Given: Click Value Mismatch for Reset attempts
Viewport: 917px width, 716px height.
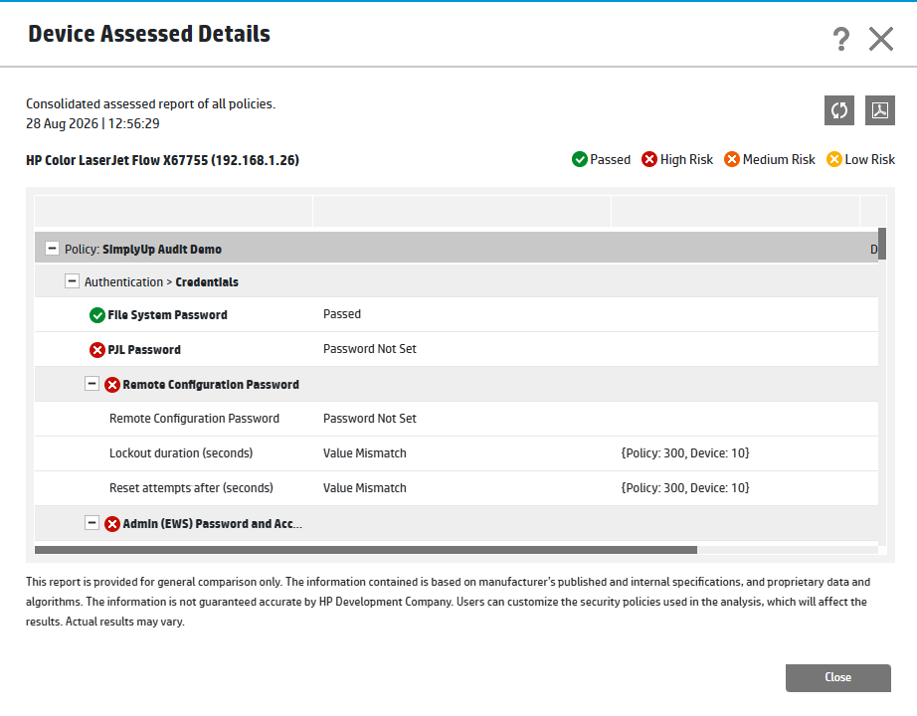Looking at the screenshot, I should point(364,488).
